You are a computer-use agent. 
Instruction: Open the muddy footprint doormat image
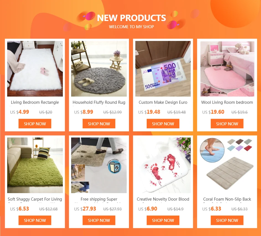click(99, 165)
